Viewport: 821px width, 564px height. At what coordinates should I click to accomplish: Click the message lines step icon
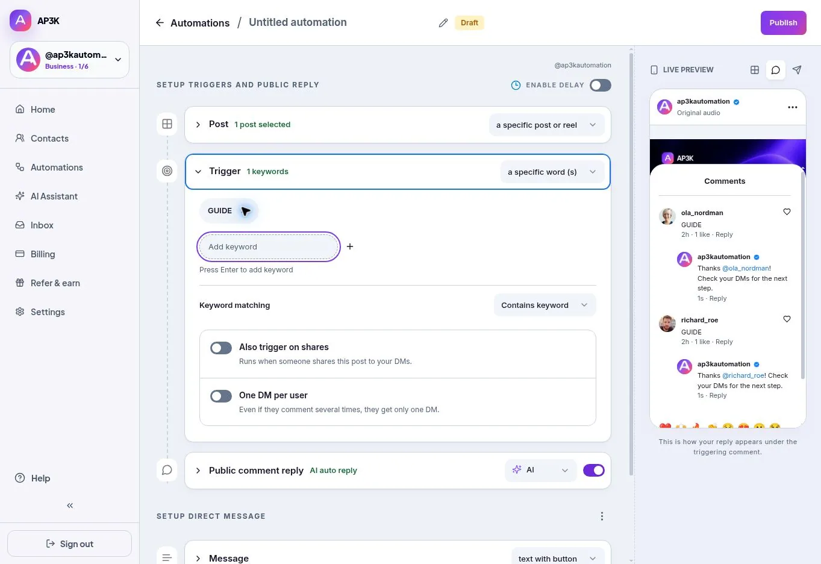pyautogui.click(x=167, y=557)
